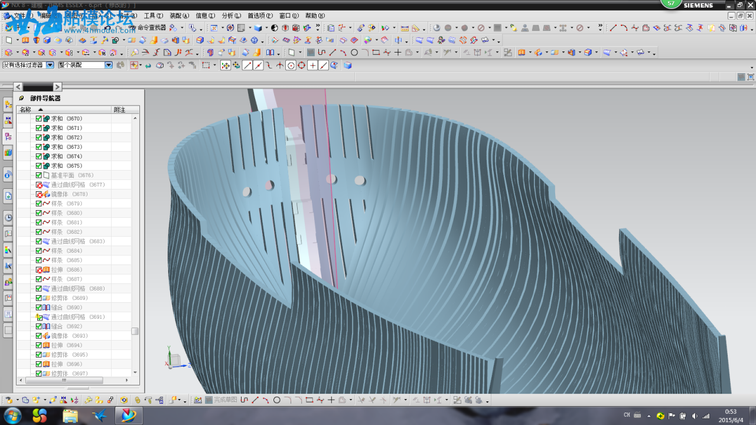Screen dimensions: 756x425
Task: Click the light bulb icon in top toolbar
Action: click(513, 28)
